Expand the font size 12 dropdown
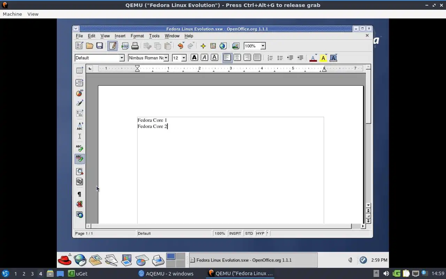Viewport: 446px width, 279px height. click(184, 58)
